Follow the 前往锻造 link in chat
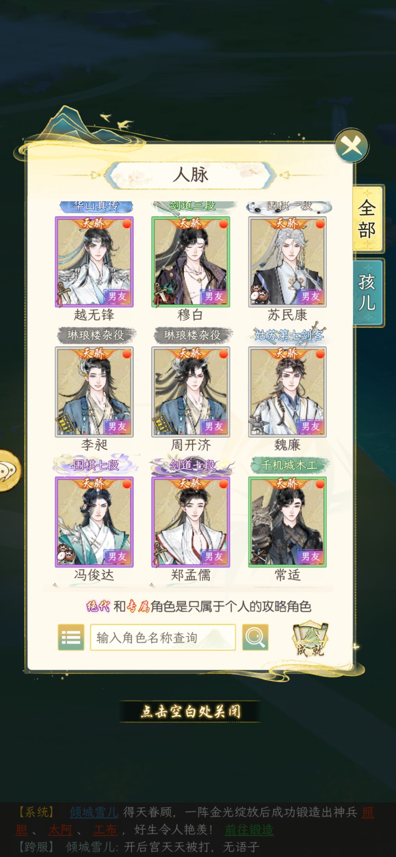The height and width of the screenshot is (857, 396). click(x=249, y=830)
